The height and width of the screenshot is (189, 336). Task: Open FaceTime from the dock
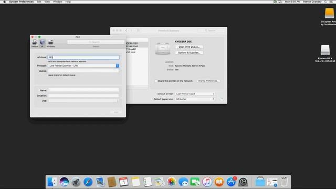point(195,182)
